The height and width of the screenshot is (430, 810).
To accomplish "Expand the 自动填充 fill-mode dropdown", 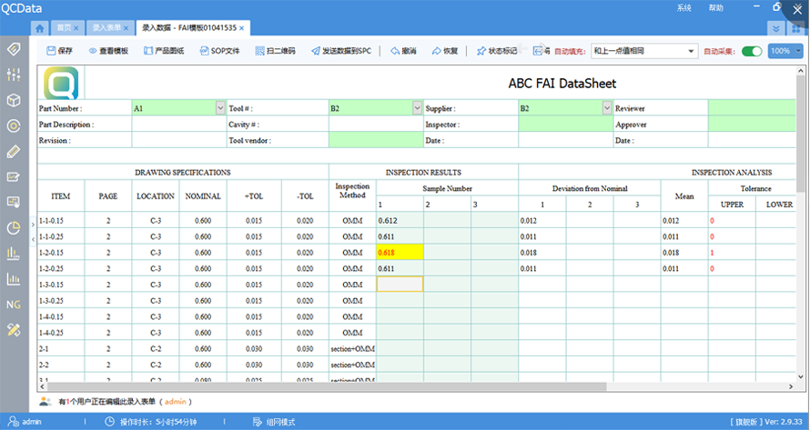I will click(x=691, y=51).
